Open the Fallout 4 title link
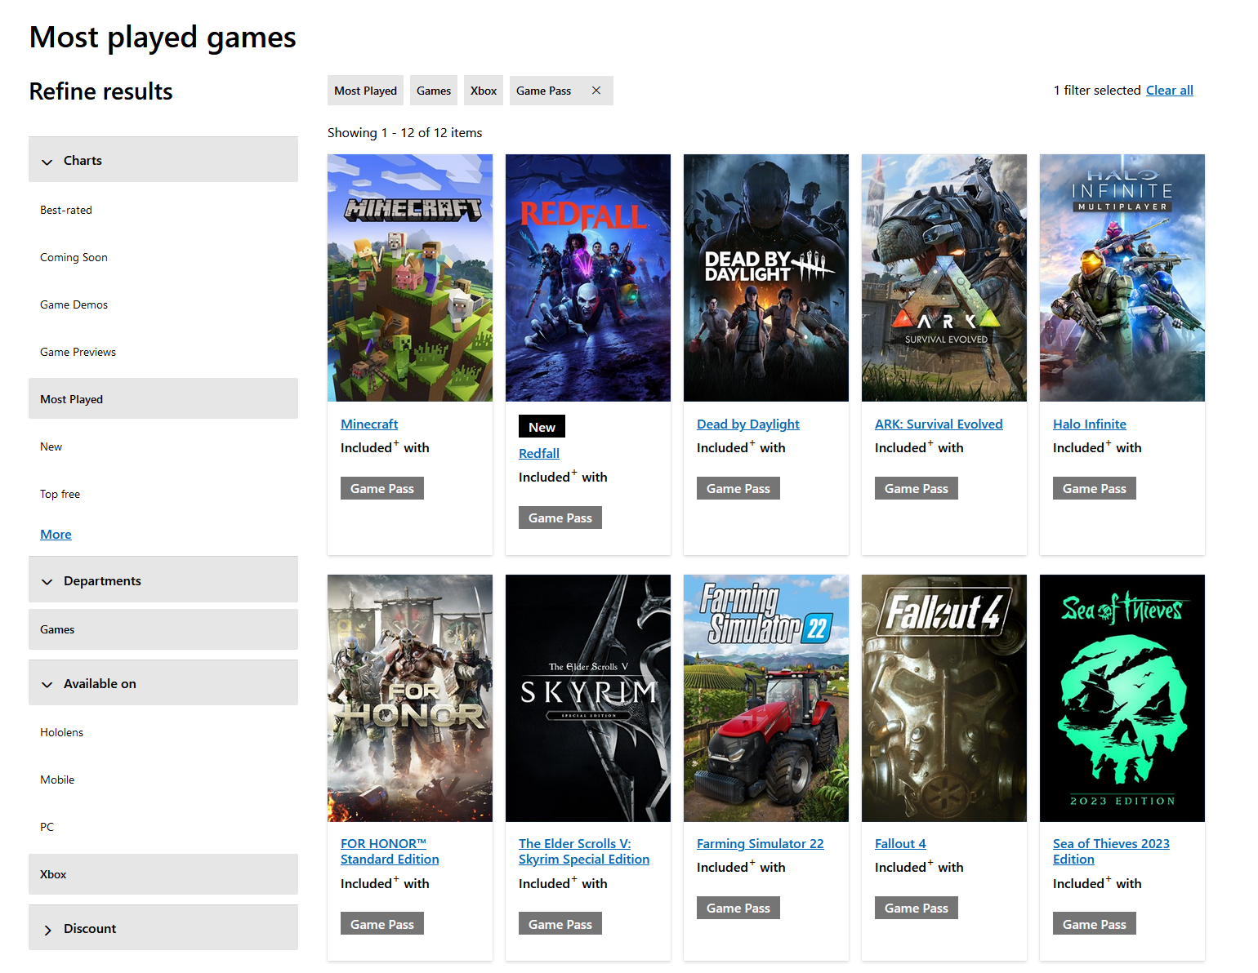The width and height of the screenshot is (1258, 973). (x=900, y=843)
